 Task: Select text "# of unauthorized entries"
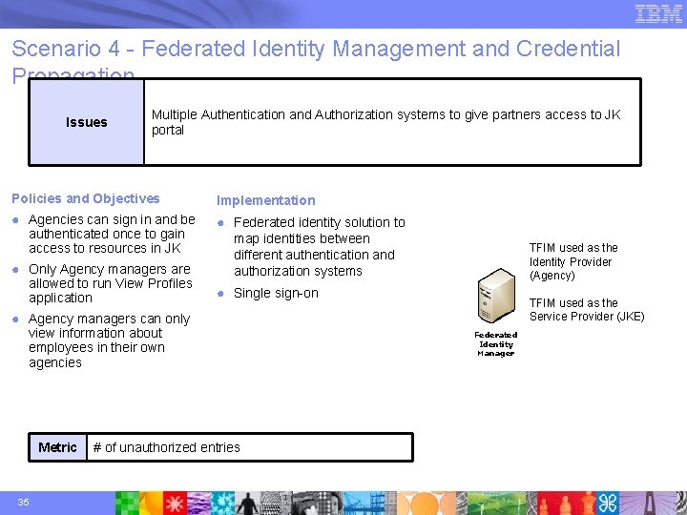166,447
